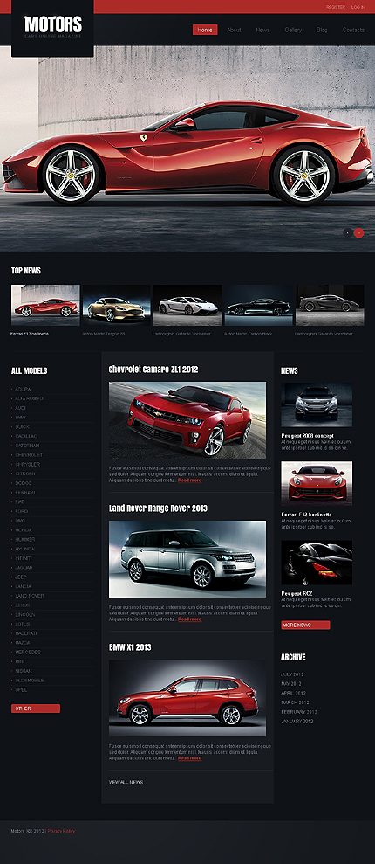Click Read more under BMW X1 article
Image resolution: width=375 pixels, height=864 pixels.
click(190, 758)
